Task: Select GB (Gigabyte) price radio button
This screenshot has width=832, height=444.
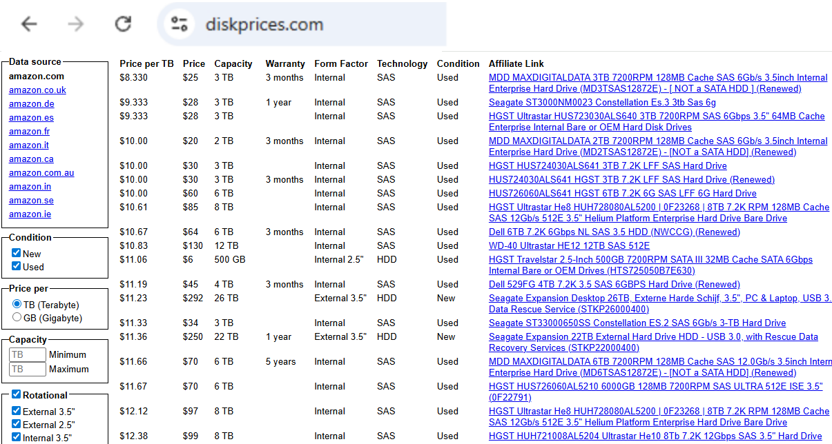Action: [17, 317]
